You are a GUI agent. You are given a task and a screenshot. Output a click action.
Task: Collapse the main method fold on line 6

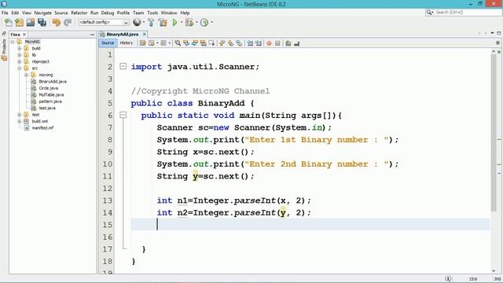tap(123, 115)
